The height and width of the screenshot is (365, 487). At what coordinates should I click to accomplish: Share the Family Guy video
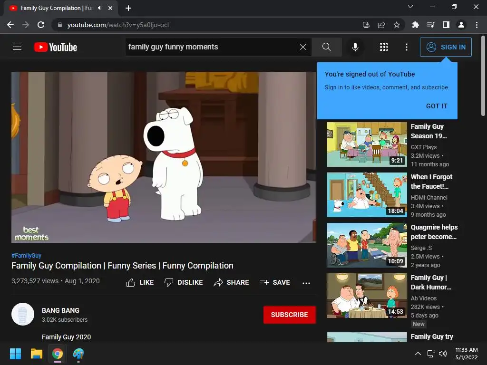pos(232,282)
